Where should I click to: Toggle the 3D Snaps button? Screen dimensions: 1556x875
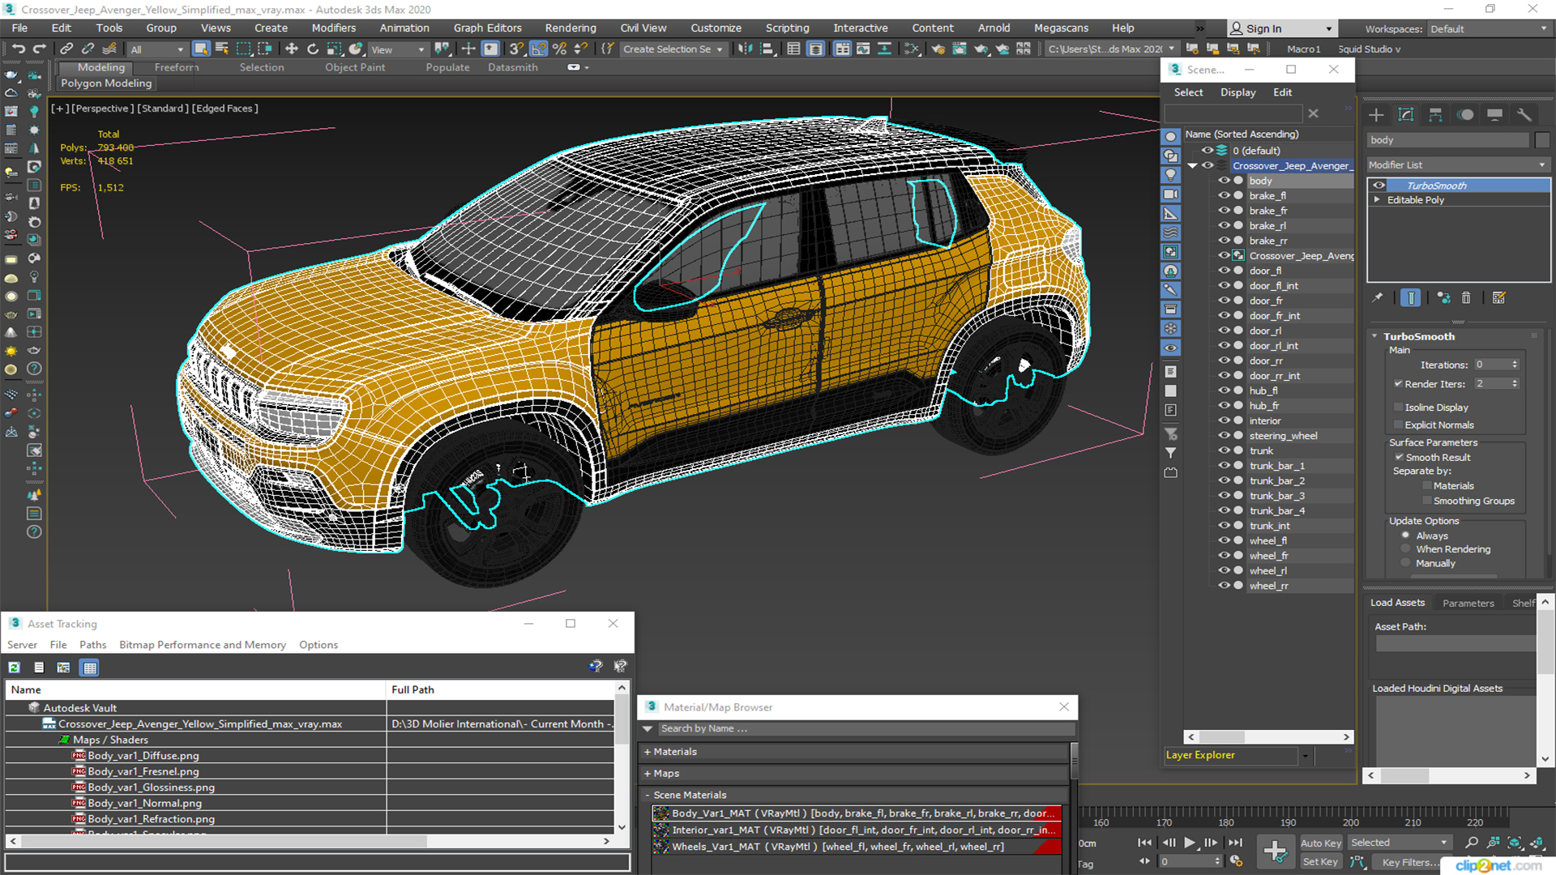pos(516,49)
